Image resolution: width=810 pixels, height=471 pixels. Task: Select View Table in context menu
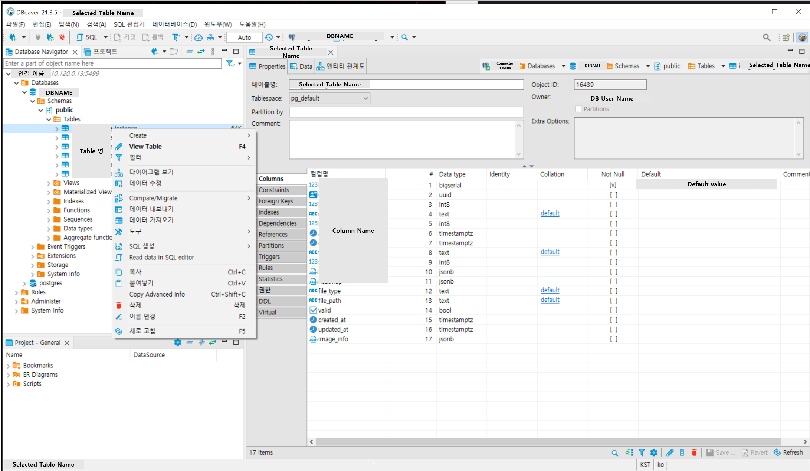tap(145, 147)
